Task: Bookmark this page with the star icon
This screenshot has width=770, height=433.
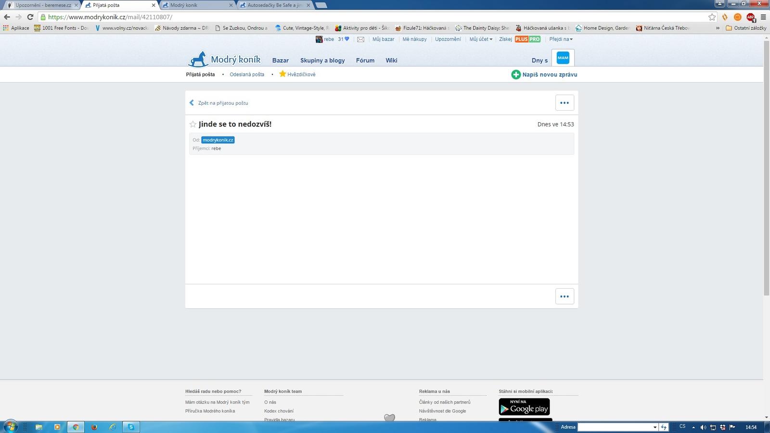Action: (x=712, y=17)
